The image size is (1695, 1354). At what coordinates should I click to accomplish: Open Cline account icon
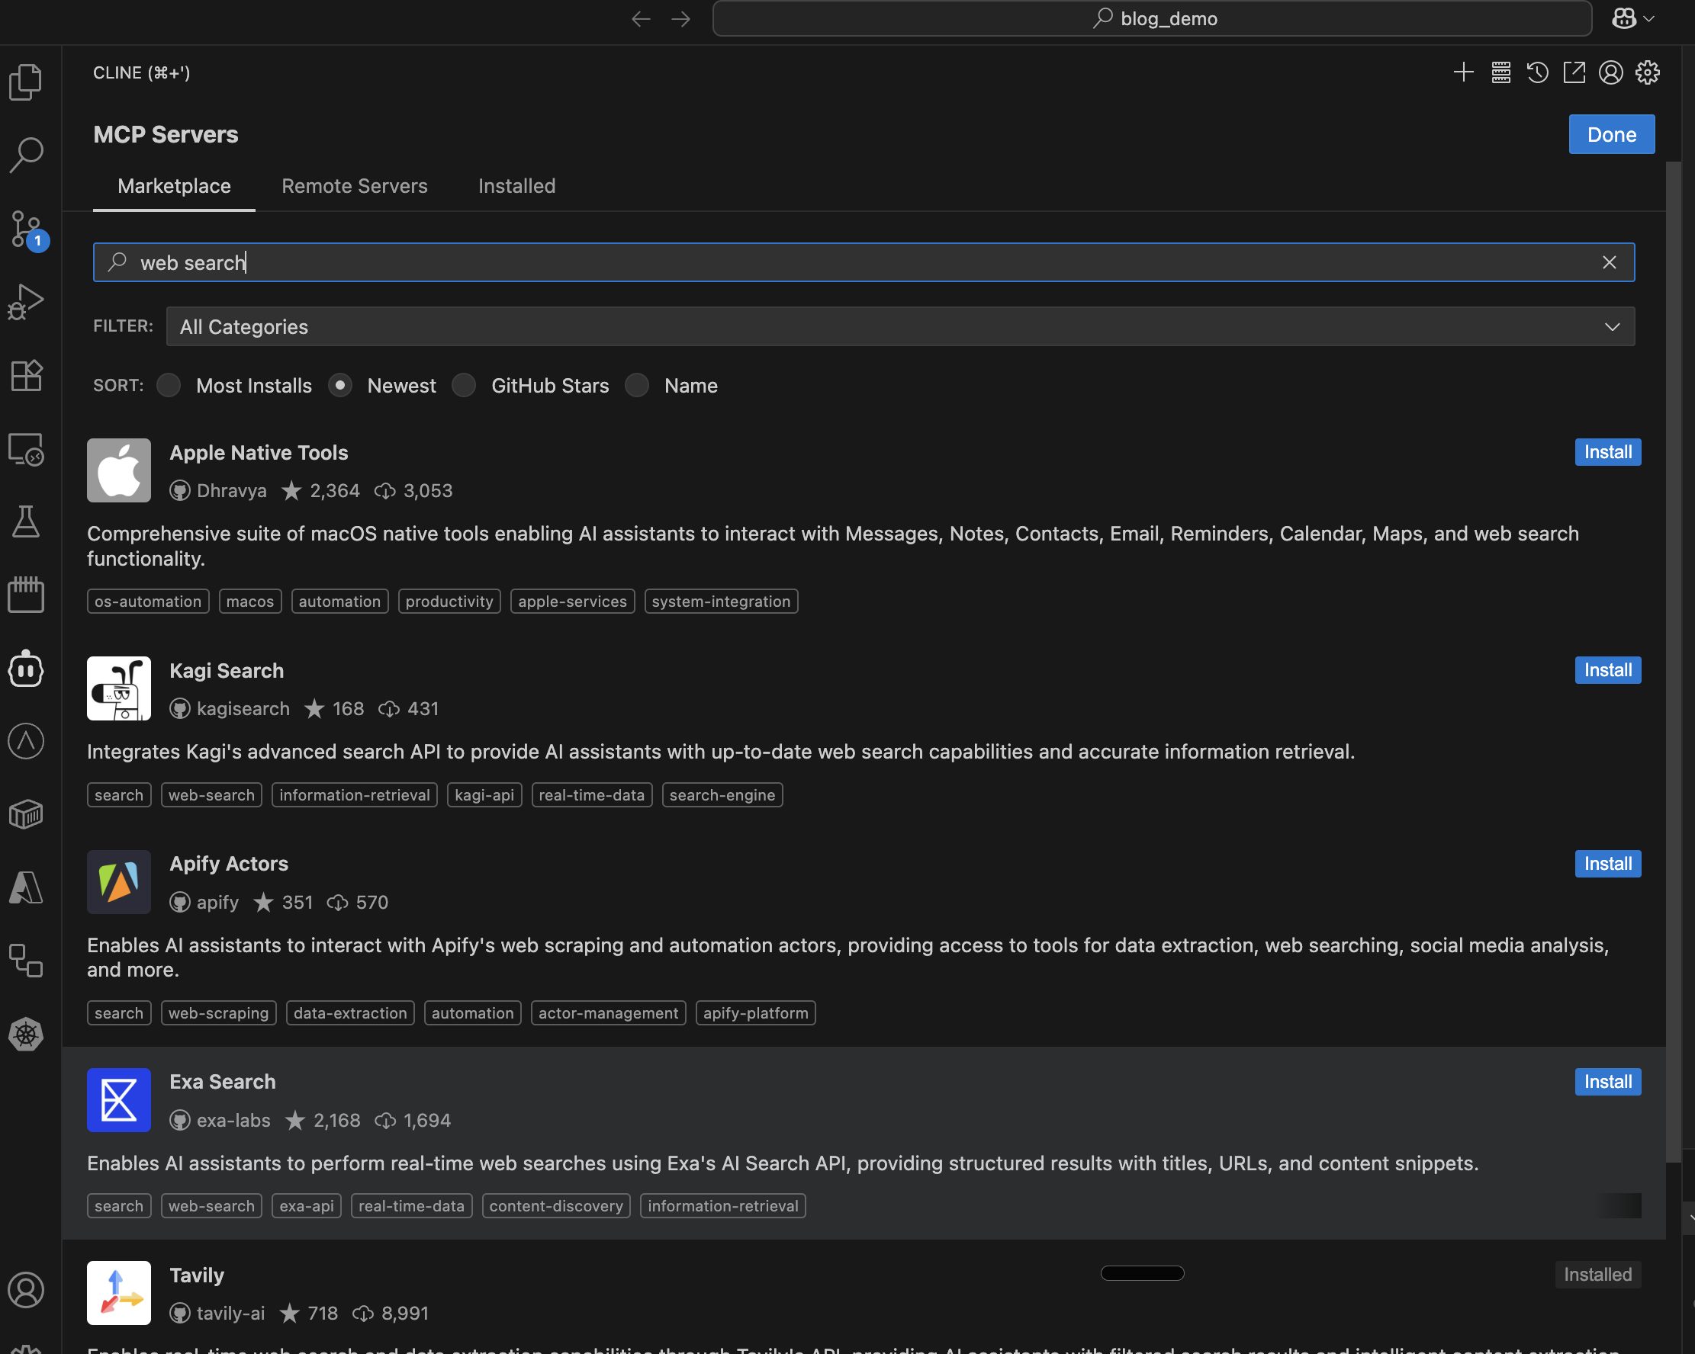(1611, 72)
